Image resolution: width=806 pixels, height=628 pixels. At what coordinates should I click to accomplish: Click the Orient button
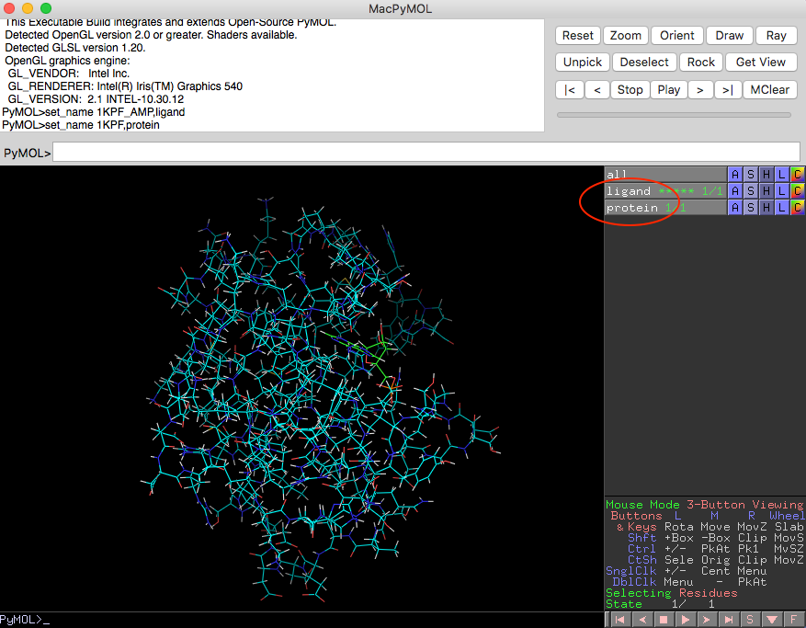(676, 36)
